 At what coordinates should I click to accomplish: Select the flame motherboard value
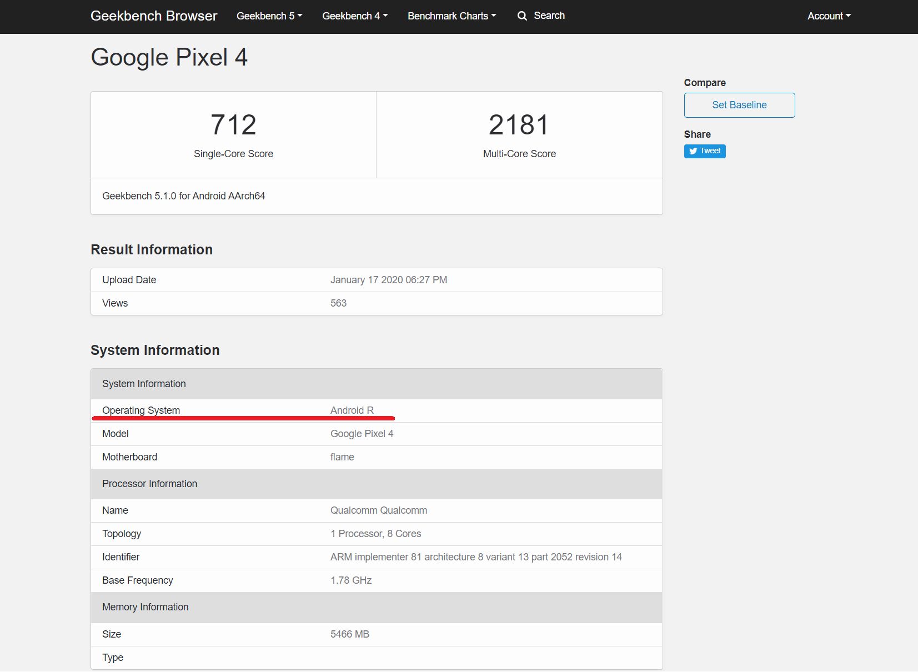(342, 457)
